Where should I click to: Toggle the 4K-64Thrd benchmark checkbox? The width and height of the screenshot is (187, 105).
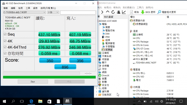coord(5,47)
